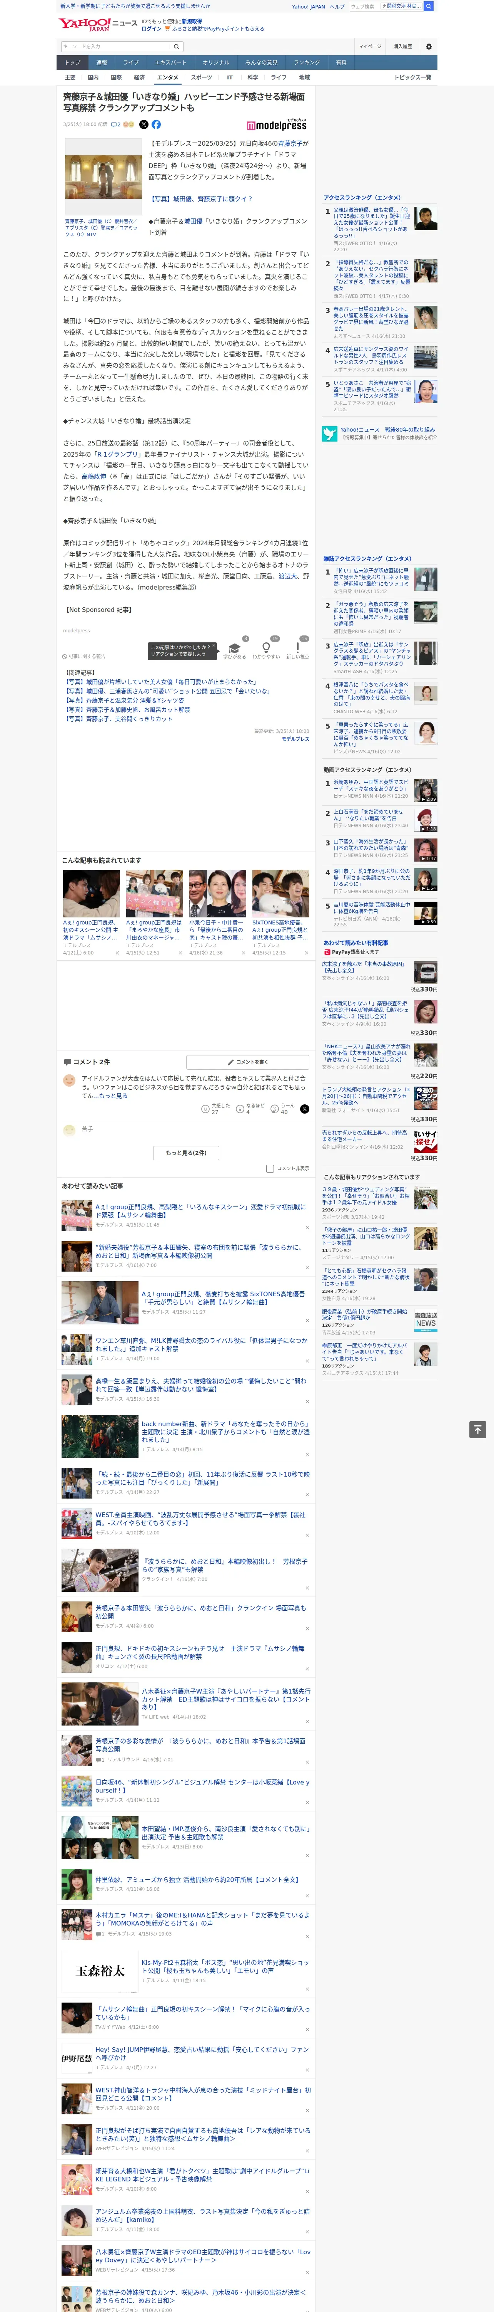Click Yahoo!ニュース 戦後80年 banner icon
Screen dimensions: 494x2312
pyautogui.click(x=330, y=434)
